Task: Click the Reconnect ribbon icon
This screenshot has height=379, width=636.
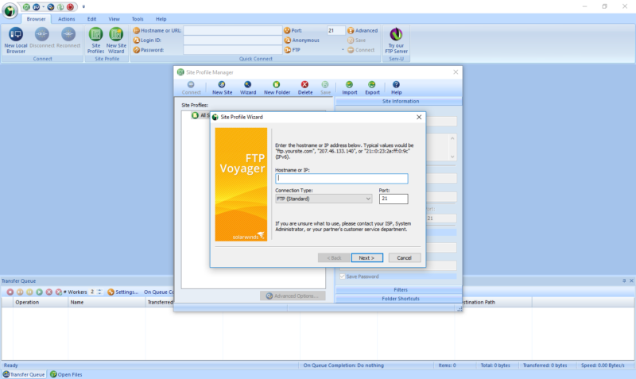Action: point(68,37)
